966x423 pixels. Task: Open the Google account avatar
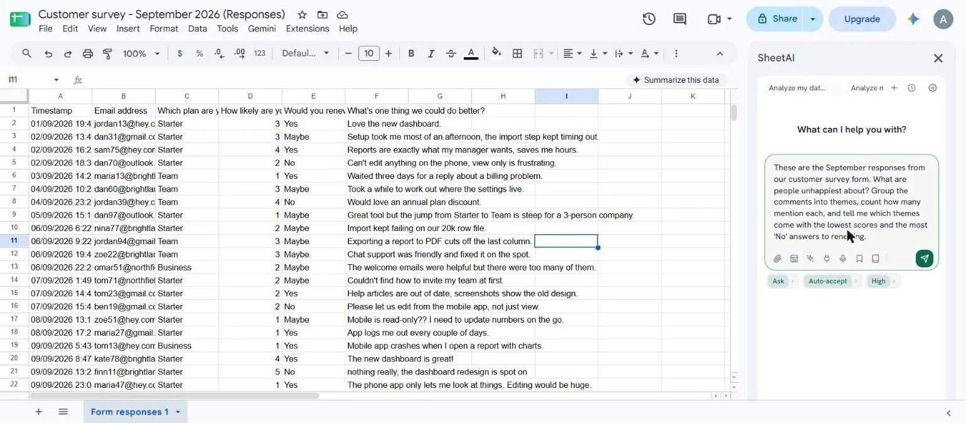[943, 19]
